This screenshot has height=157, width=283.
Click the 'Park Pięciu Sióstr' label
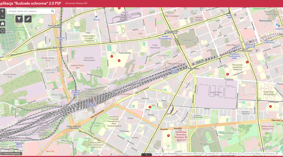tap(97, 124)
